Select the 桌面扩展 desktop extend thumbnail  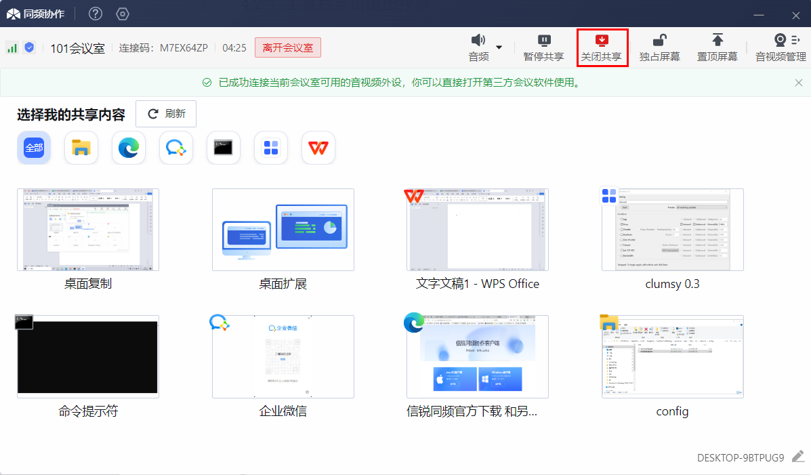(283, 230)
